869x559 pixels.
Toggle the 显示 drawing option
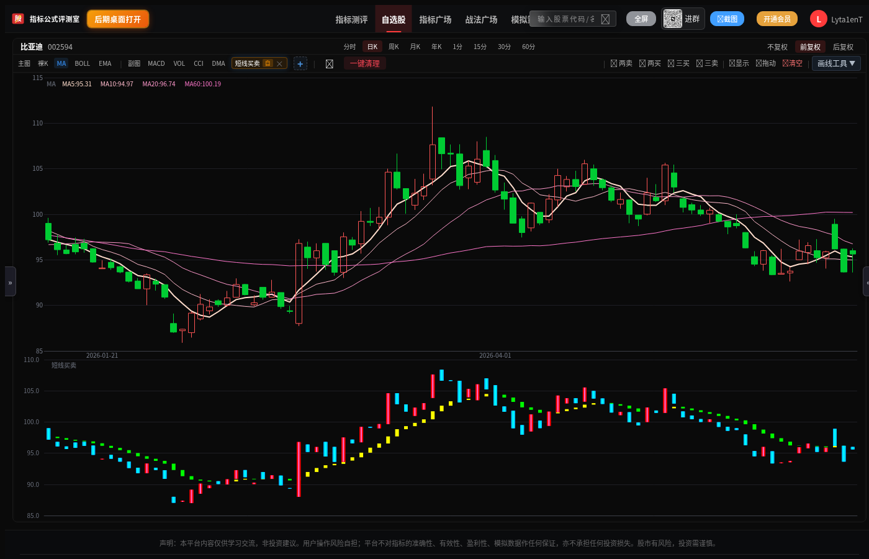click(739, 63)
